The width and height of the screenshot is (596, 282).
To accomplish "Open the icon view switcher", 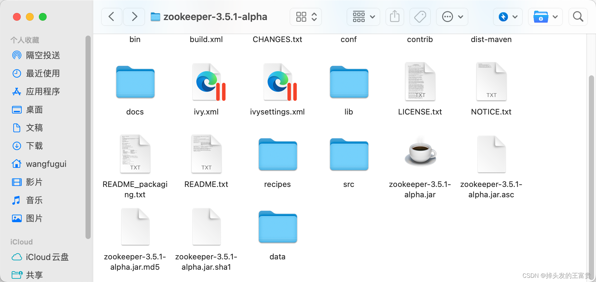I will 306,16.
